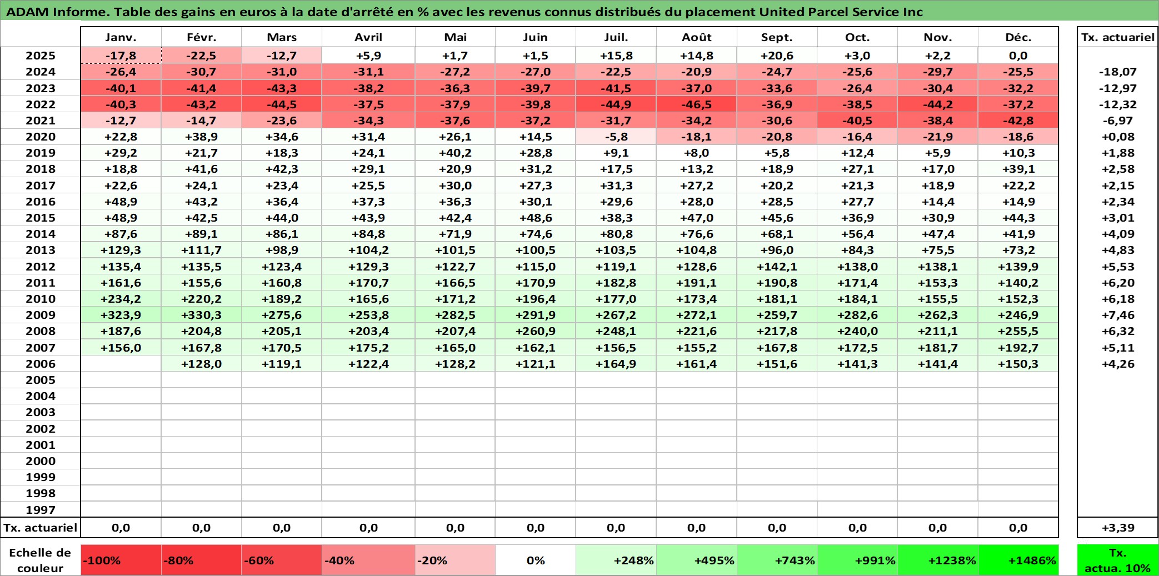The image size is (1159, 576).
Task: Click the overall actuarial rate +3,39
Action: point(1118,528)
